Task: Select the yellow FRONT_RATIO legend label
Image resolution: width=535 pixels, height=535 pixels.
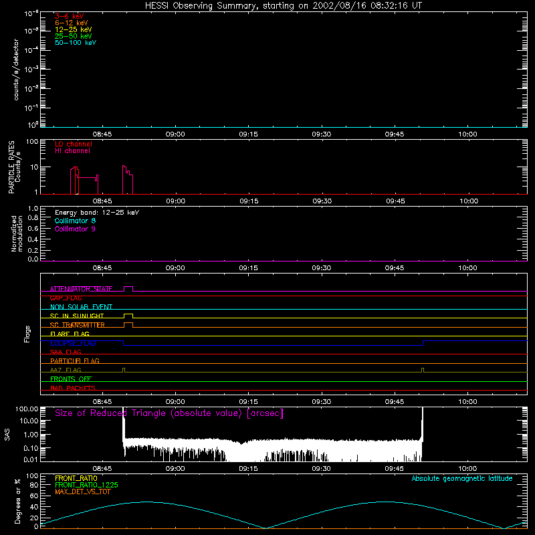Action: click(76, 478)
